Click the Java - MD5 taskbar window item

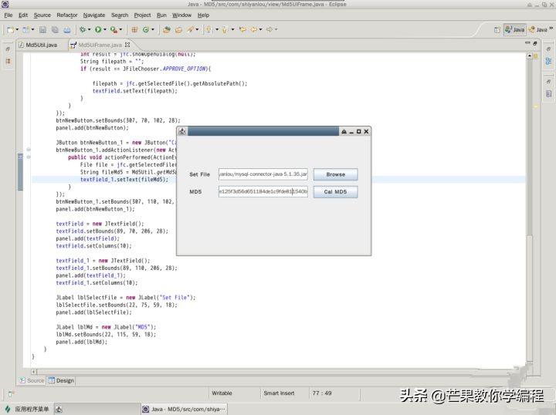click(x=184, y=410)
